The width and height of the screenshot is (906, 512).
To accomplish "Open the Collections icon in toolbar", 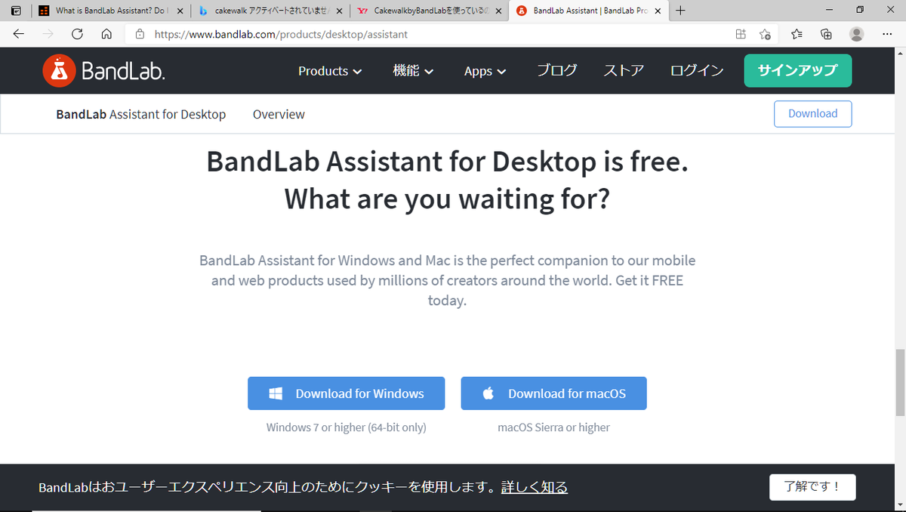I will [x=827, y=34].
